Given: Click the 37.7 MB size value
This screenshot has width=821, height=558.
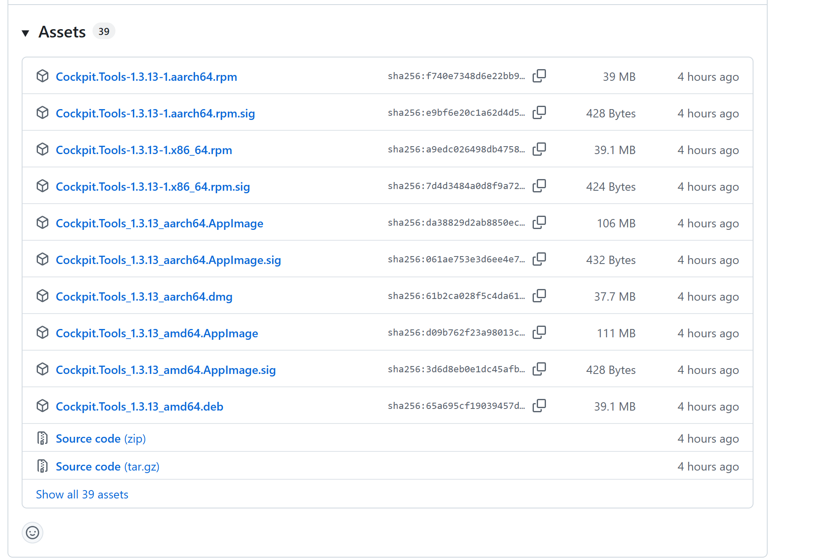Looking at the screenshot, I should [615, 297].
